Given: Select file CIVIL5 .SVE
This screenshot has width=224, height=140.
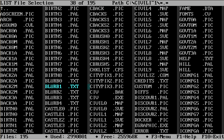Looking at the screenshot, I should (x=152, y=25).
